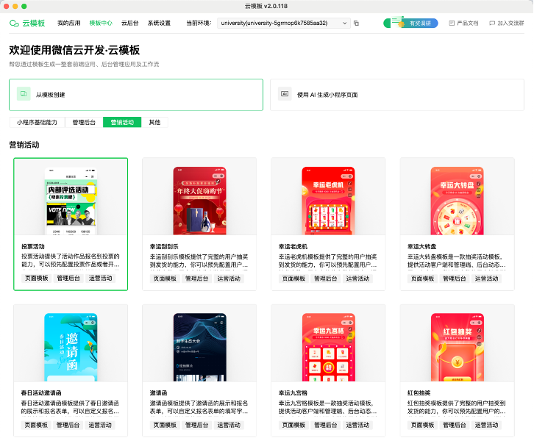534x438 pixels.
Task: Click 运营活动 tag on 幸运九宫格 card
Action: (x=357, y=425)
